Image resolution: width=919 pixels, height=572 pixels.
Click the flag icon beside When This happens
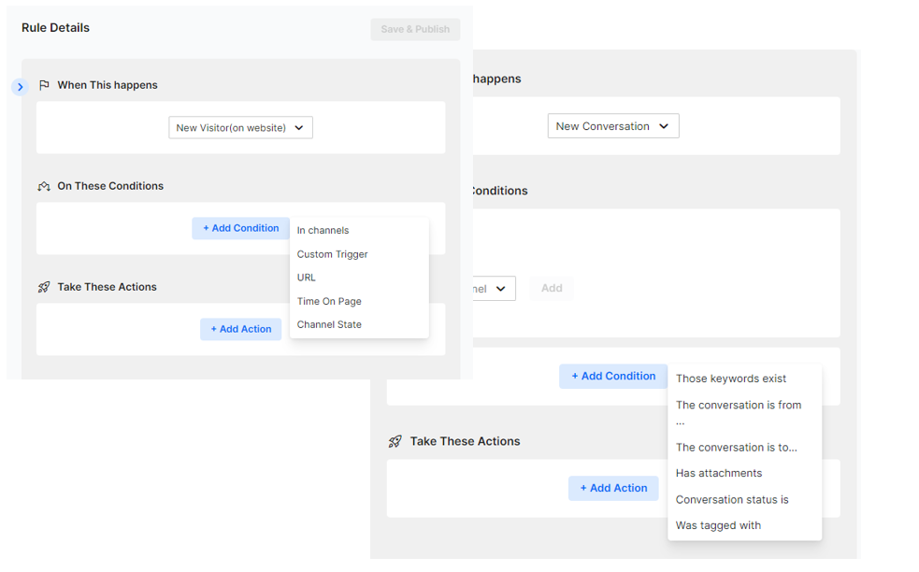pos(44,86)
